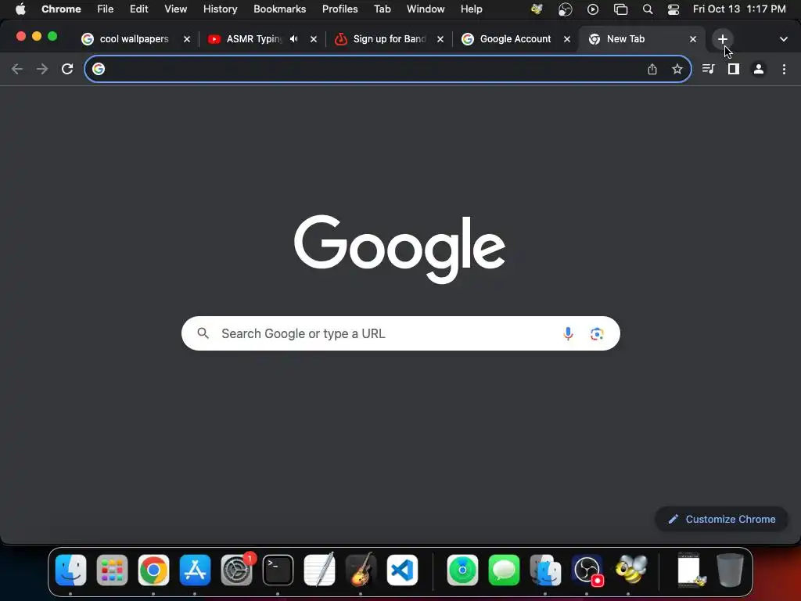Open the Bookmarks menu
Viewport: 801px width, 601px height.
(280, 9)
